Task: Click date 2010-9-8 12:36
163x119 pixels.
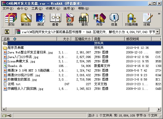Action: click(x=137, y=48)
